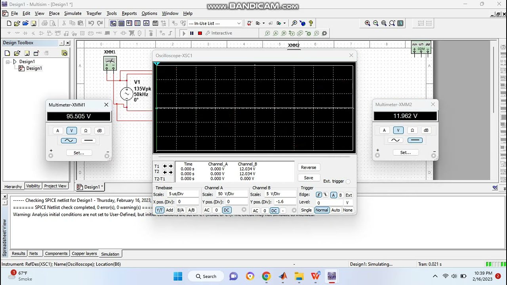
Task: Open the Copper layers tab
Action: pyautogui.click(x=84, y=254)
